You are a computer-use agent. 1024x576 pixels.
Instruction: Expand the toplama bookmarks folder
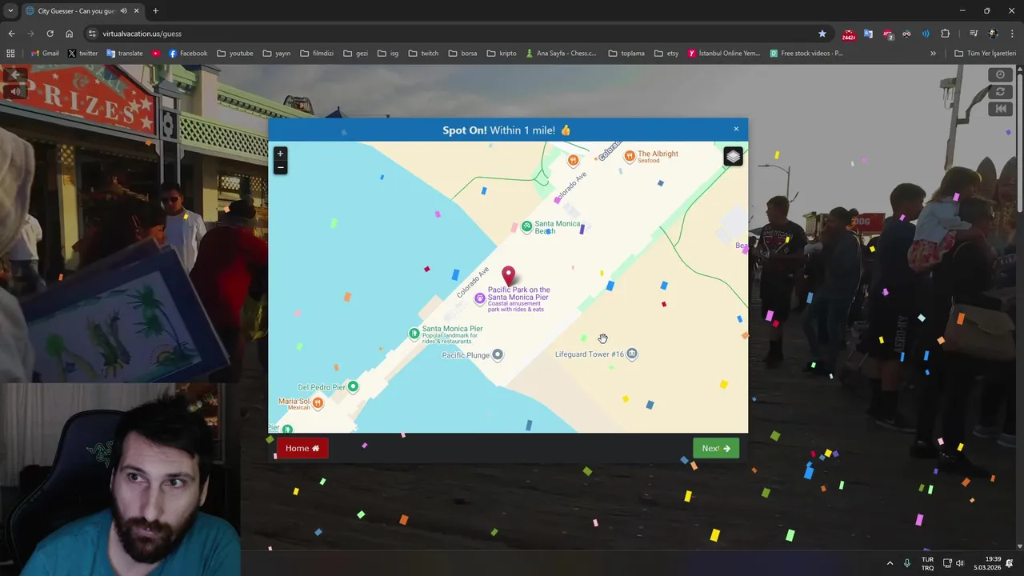(x=626, y=54)
